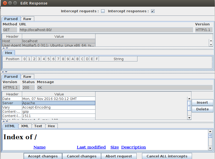Image resolution: width=215 pixels, height=159 pixels.
Task: Click the Status field 200
Action: [28, 87]
